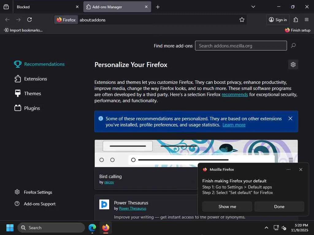Open the Firefox hamburger application menu
This screenshot has height=235, width=314.
coord(307,20)
